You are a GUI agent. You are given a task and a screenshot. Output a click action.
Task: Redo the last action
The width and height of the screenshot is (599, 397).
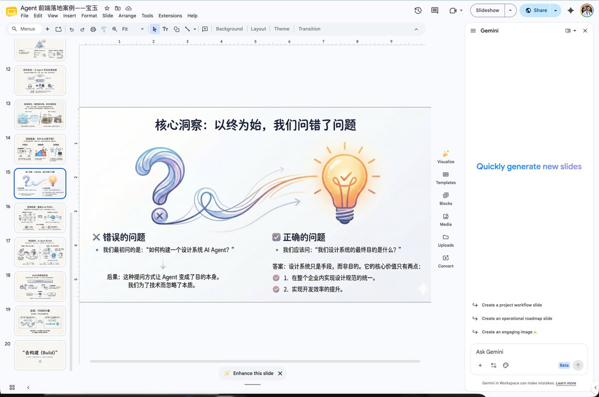tap(82, 29)
